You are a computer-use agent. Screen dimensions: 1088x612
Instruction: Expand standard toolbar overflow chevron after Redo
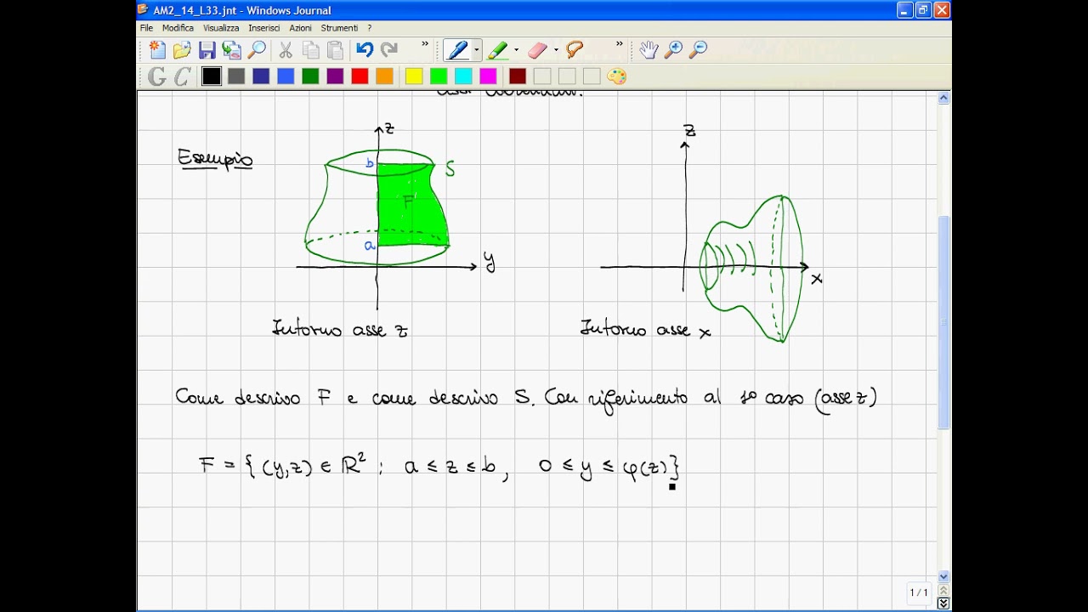point(425,45)
